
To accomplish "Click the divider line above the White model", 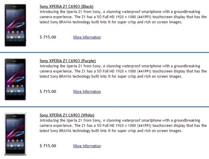I will coord(105,107).
